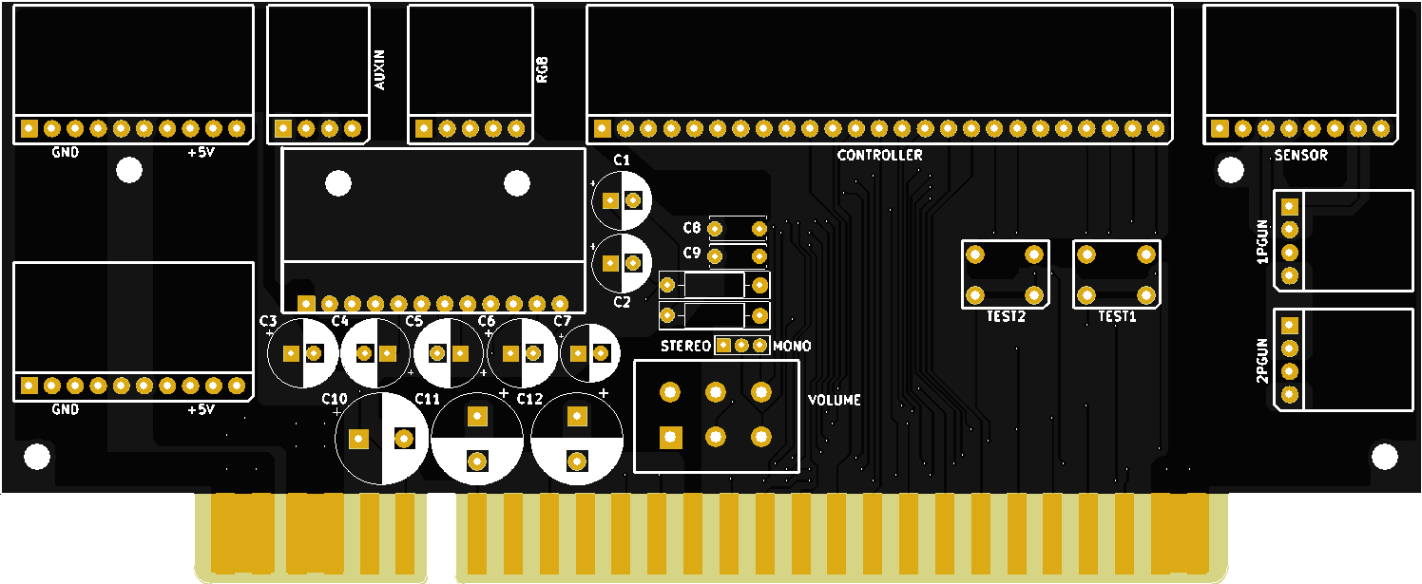
Task: Click the C10 reference label
Action: point(336,398)
